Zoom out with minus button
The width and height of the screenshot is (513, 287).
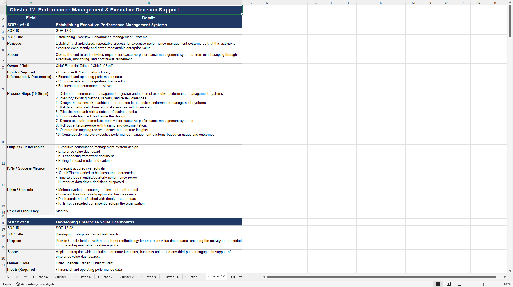(x=468, y=284)
